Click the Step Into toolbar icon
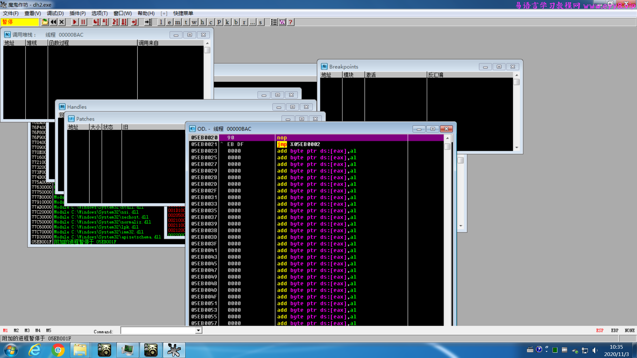 [96, 22]
